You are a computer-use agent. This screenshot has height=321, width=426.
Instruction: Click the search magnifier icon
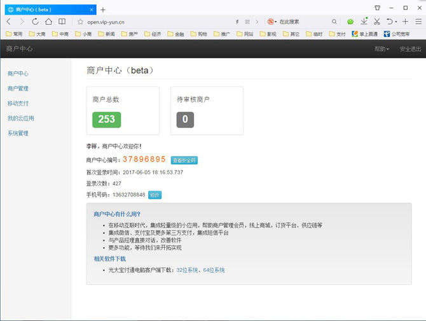[x=334, y=22]
